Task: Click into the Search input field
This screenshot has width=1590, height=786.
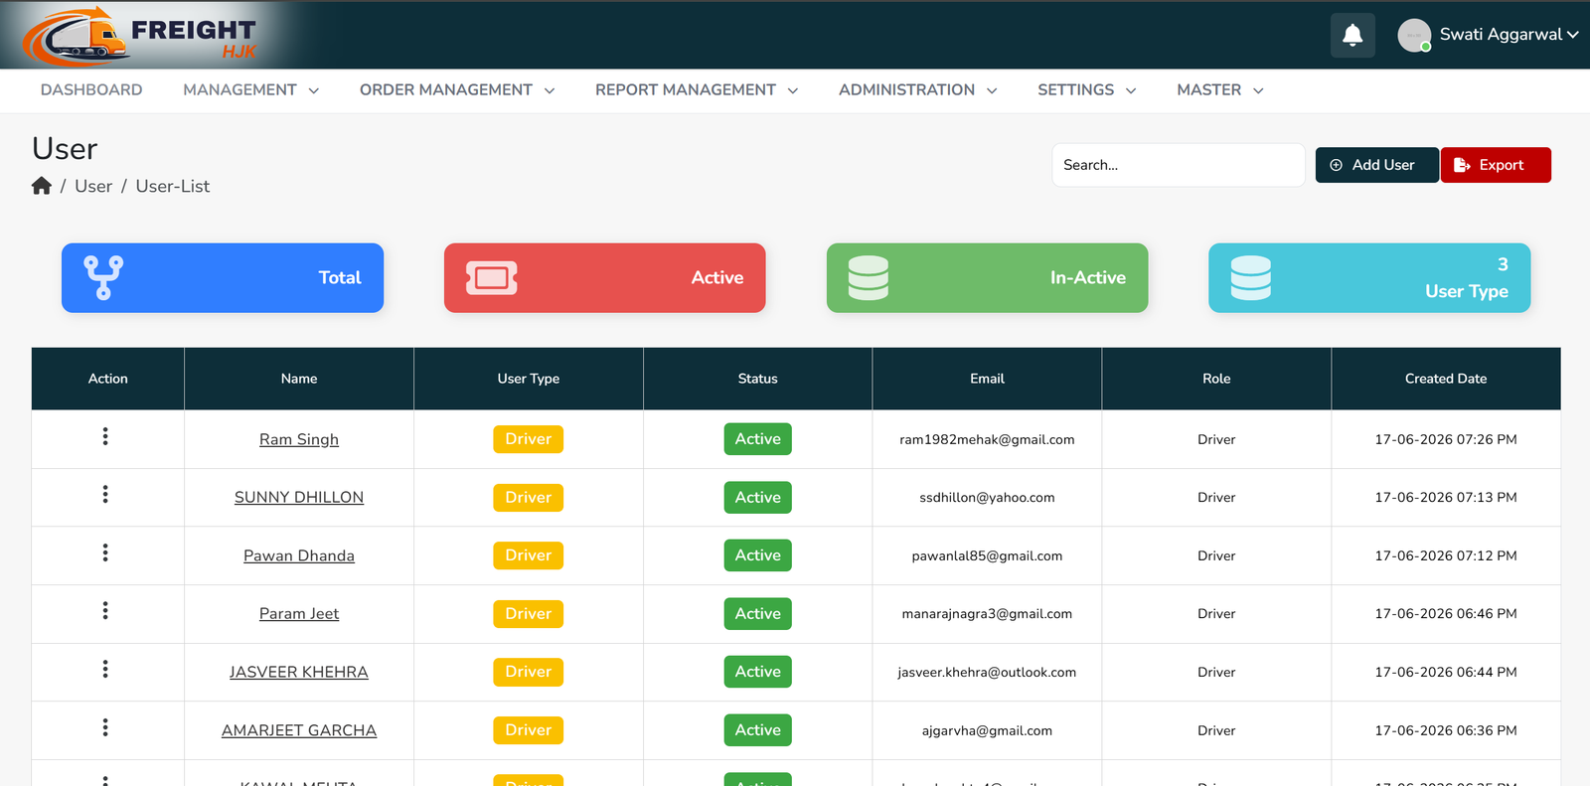Action: tap(1179, 165)
